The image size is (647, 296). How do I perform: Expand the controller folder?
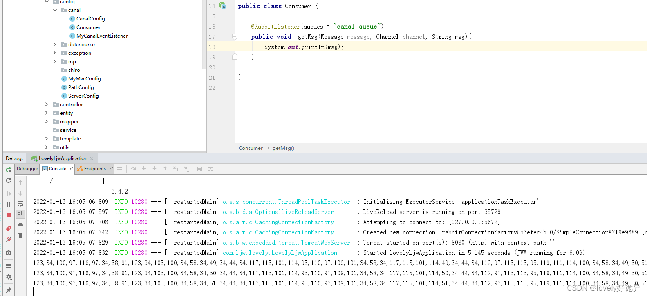(47, 105)
